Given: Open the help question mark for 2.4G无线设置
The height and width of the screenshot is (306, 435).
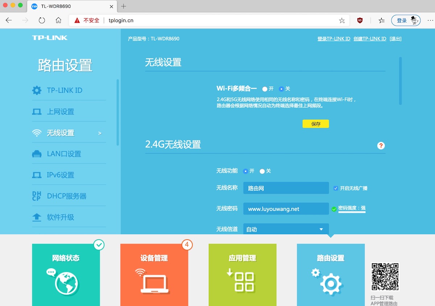Looking at the screenshot, I should point(381,146).
